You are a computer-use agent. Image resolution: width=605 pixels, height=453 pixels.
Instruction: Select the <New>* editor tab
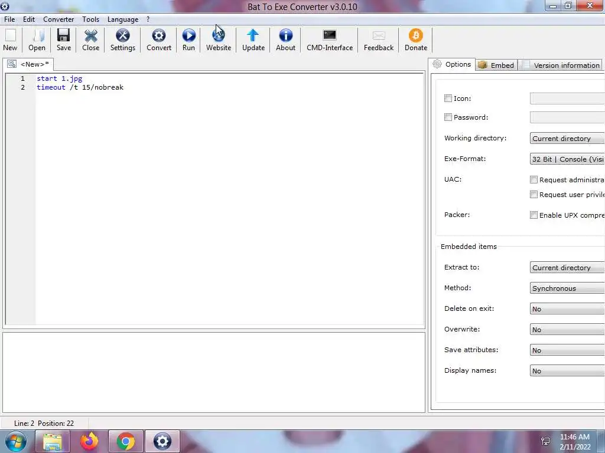28,64
